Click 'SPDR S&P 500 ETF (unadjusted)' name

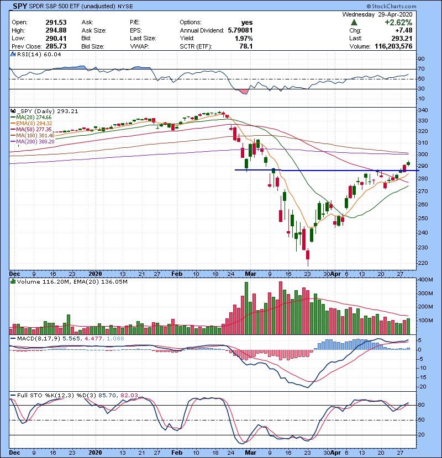(x=72, y=7)
